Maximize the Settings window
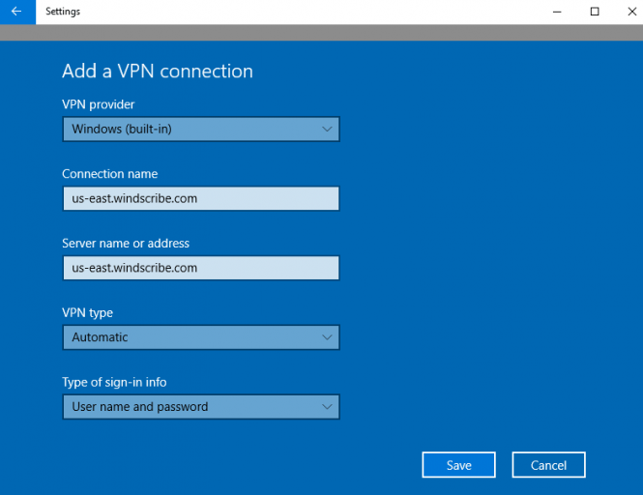The image size is (643, 495). pyautogui.click(x=595, y=12)
